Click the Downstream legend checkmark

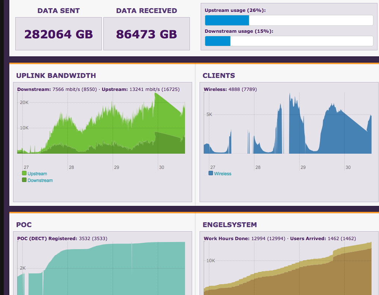click(x=19, y=181)
